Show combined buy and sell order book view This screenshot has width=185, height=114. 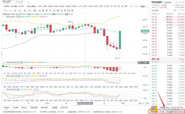(175, 10)
